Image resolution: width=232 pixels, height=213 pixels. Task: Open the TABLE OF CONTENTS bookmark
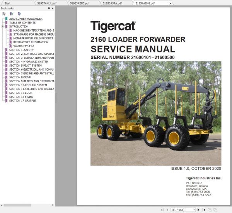[22, 23]
